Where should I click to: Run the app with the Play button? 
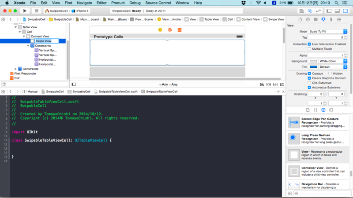(x=25, y=11)
